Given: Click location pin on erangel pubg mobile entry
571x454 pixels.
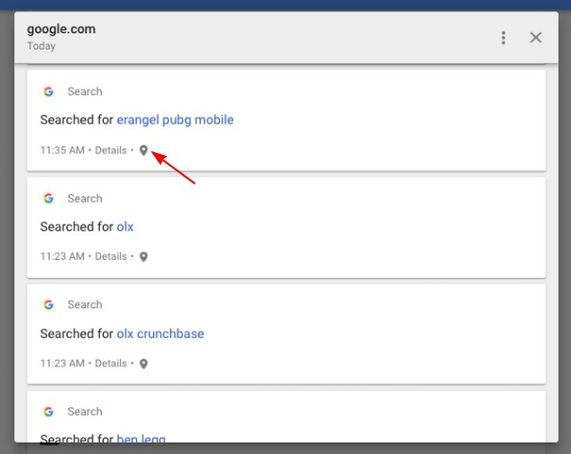Looking at the screenshot, I should click(x=144, y=150).
